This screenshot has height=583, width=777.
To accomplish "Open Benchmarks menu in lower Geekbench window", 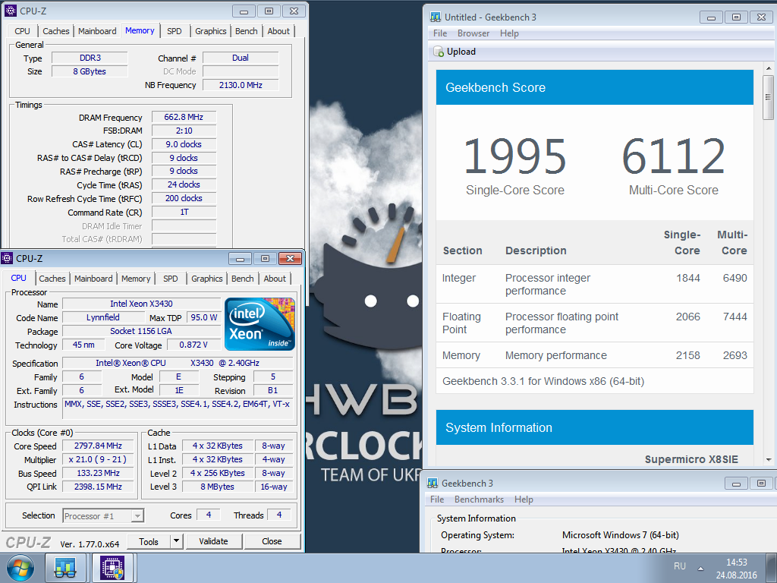I will pyautogui.click(x=479, y=499).
